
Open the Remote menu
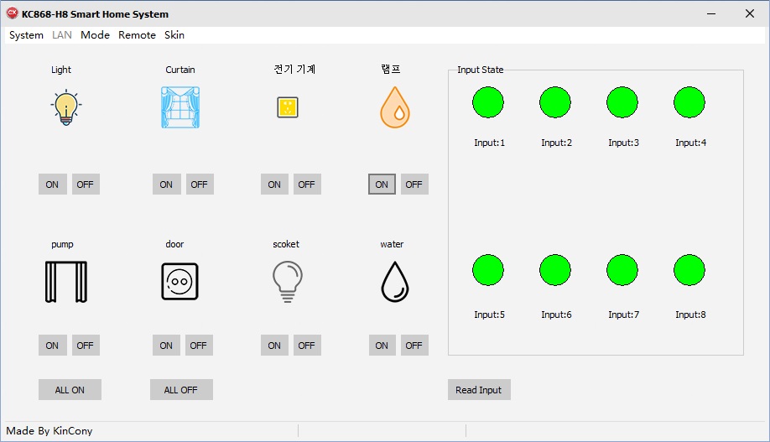pyautogui.click(x=137, y=35)
